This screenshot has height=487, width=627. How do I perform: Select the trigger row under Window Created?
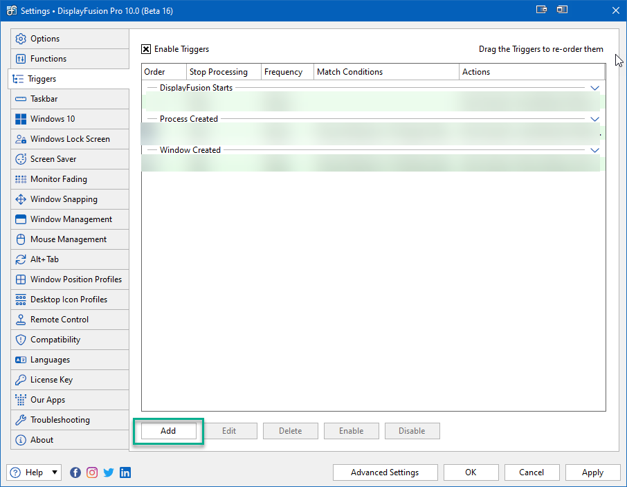pyautogui.click(x=373, y=163)
